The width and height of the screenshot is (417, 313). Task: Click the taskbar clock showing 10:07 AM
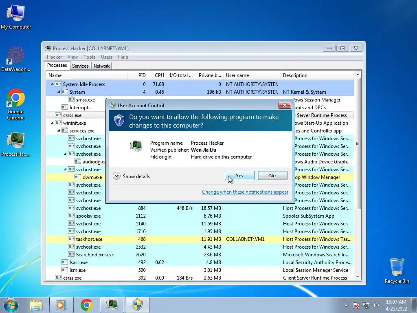click(x=396, y=305)
